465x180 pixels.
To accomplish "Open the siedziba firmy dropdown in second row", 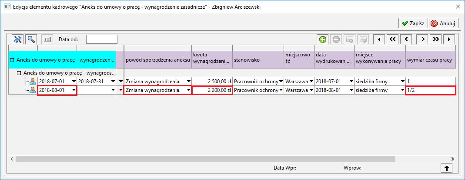I will (x=402, y=90).
